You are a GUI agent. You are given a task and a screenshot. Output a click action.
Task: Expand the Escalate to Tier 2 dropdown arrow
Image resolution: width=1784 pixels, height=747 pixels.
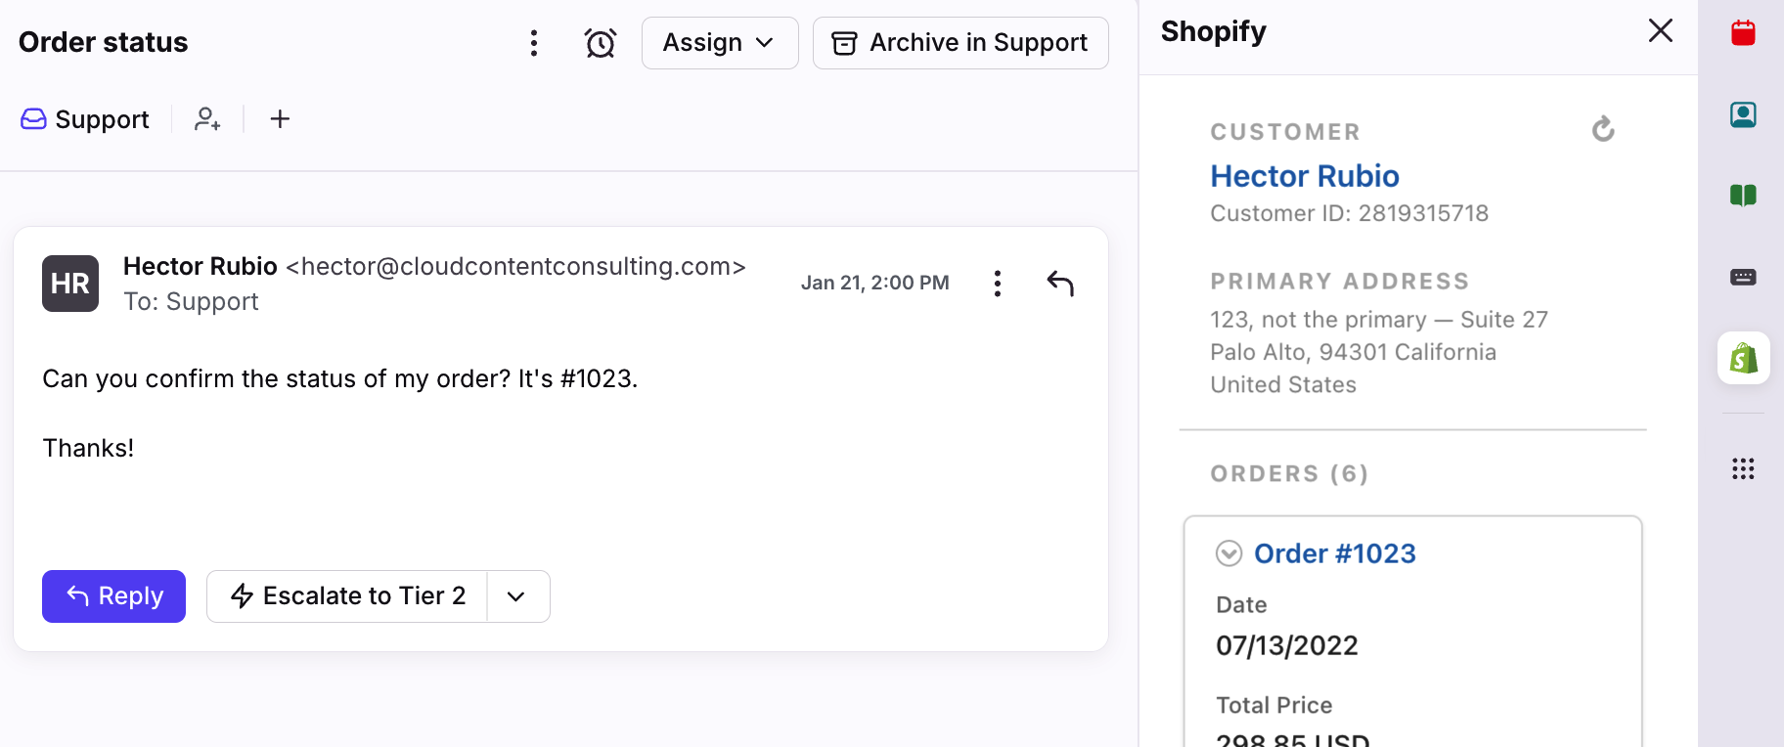click(x=517, y=596)
